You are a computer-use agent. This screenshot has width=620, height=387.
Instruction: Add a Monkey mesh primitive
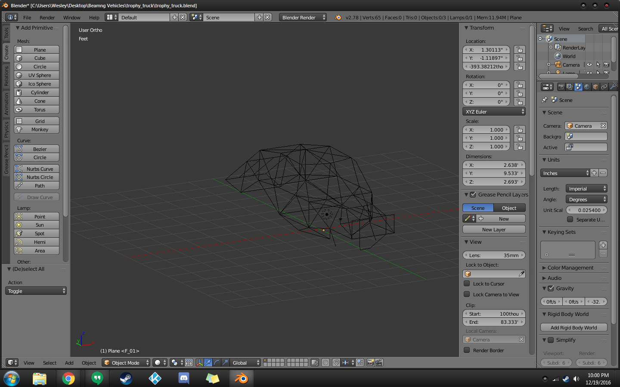pos(37,129)
